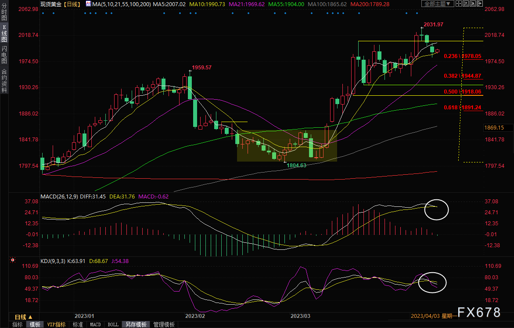514x328 pixels.
Task: Click the 另存模板 button
Action: 136,324
